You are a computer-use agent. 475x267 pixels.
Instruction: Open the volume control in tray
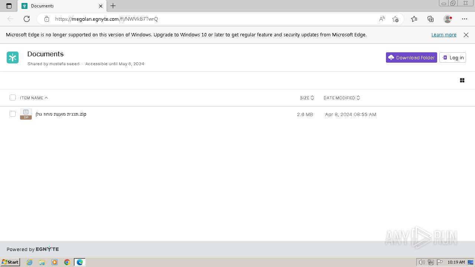(x=422, y=262)
